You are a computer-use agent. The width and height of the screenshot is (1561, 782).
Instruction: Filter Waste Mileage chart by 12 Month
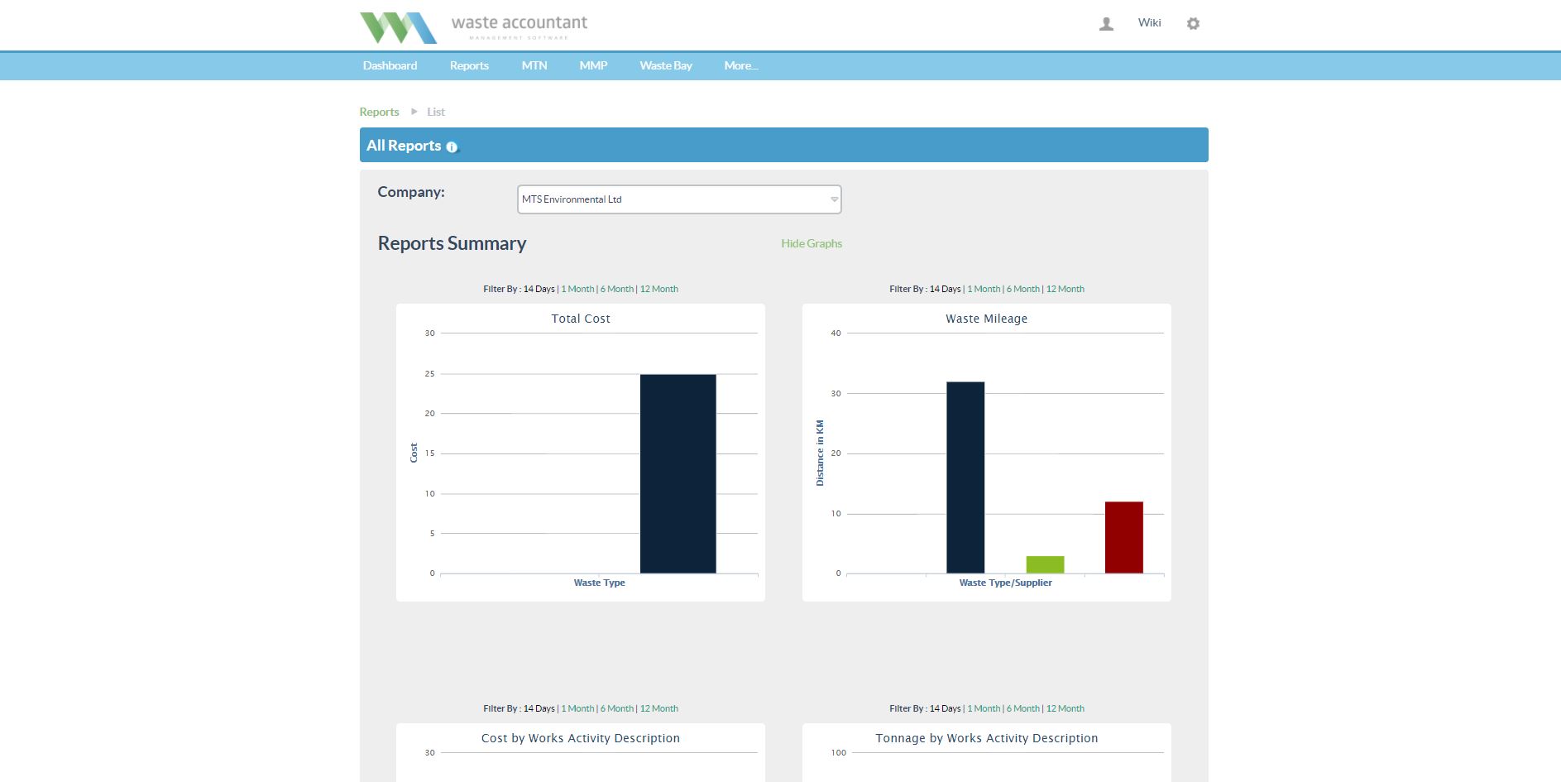(1065, 289)
